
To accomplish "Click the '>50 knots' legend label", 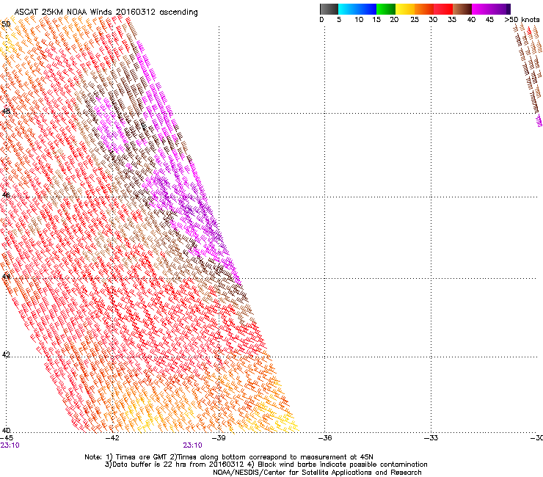I will 522,20.
